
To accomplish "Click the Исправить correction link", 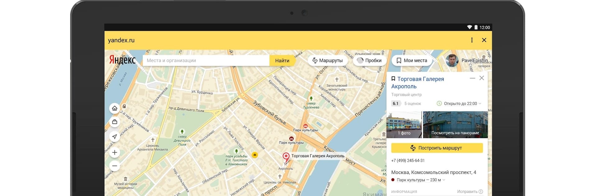I will click(470, 192).
